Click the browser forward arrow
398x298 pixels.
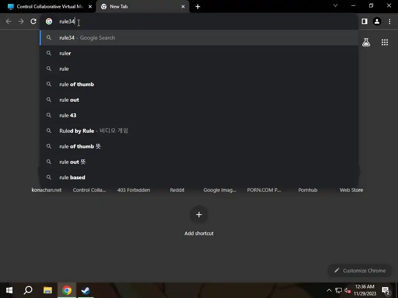[21, 22]
